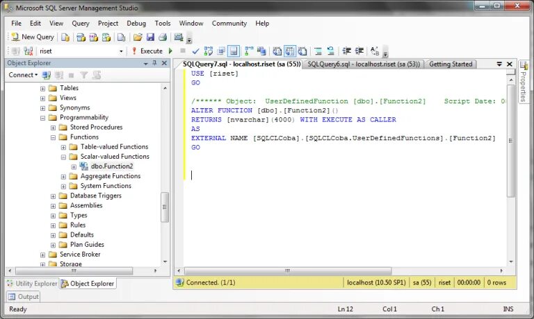This screenshot has height=319, width=534.
Task: Click the Object Explorer vertical scrollbar
Action: pyautogui.click(x=165, y=207)
